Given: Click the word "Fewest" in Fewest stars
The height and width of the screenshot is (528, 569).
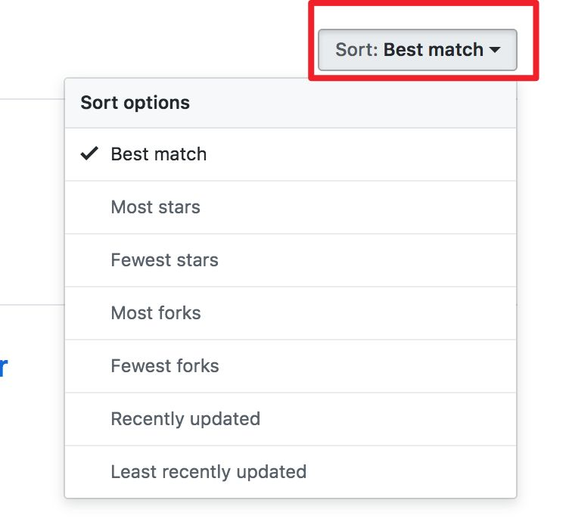Looking at the screenshot, I should coord(138,260).
